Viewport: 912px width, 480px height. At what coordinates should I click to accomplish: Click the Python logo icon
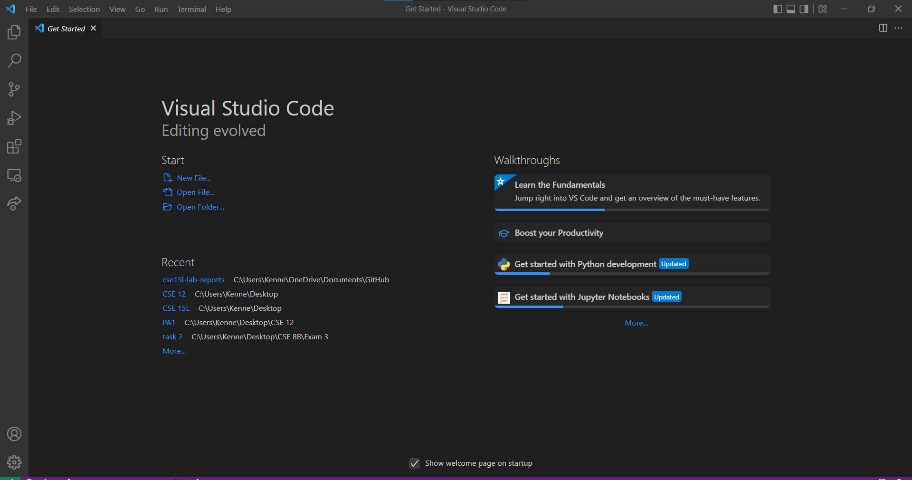504,264
